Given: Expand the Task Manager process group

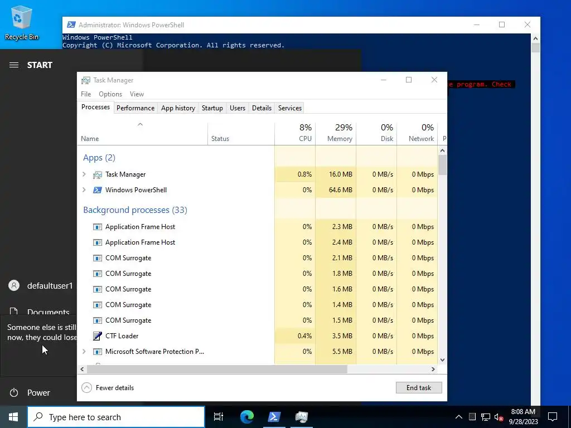Looking at the screenshot, I should [x=84, y=174].
